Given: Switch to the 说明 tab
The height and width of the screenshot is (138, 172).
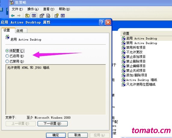Looking at the screenshot, I should (21, 30).
